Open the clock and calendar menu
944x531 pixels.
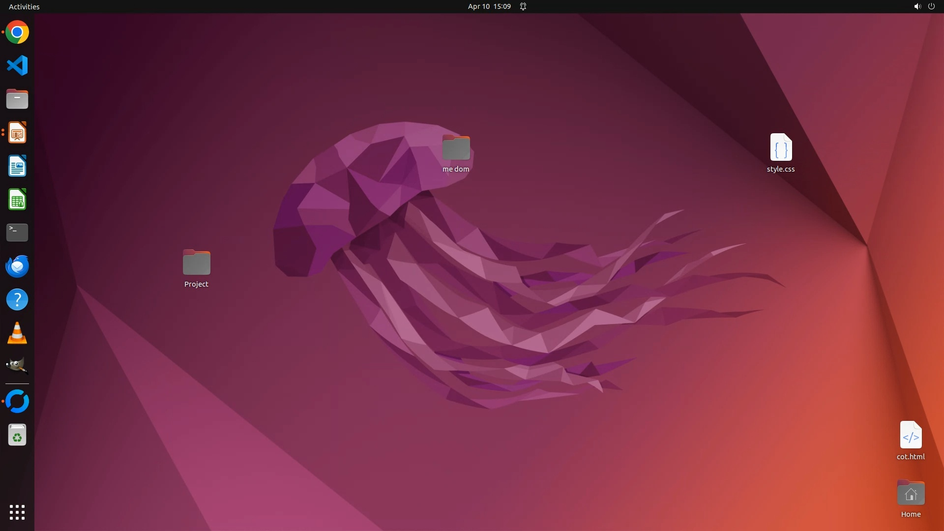coord(489,6)
